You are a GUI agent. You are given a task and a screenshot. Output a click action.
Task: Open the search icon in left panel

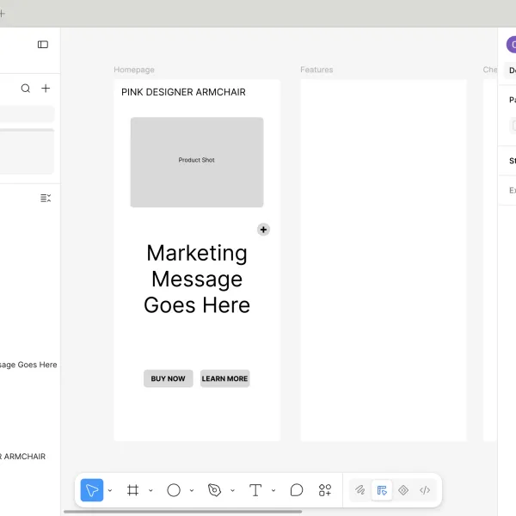26,89
